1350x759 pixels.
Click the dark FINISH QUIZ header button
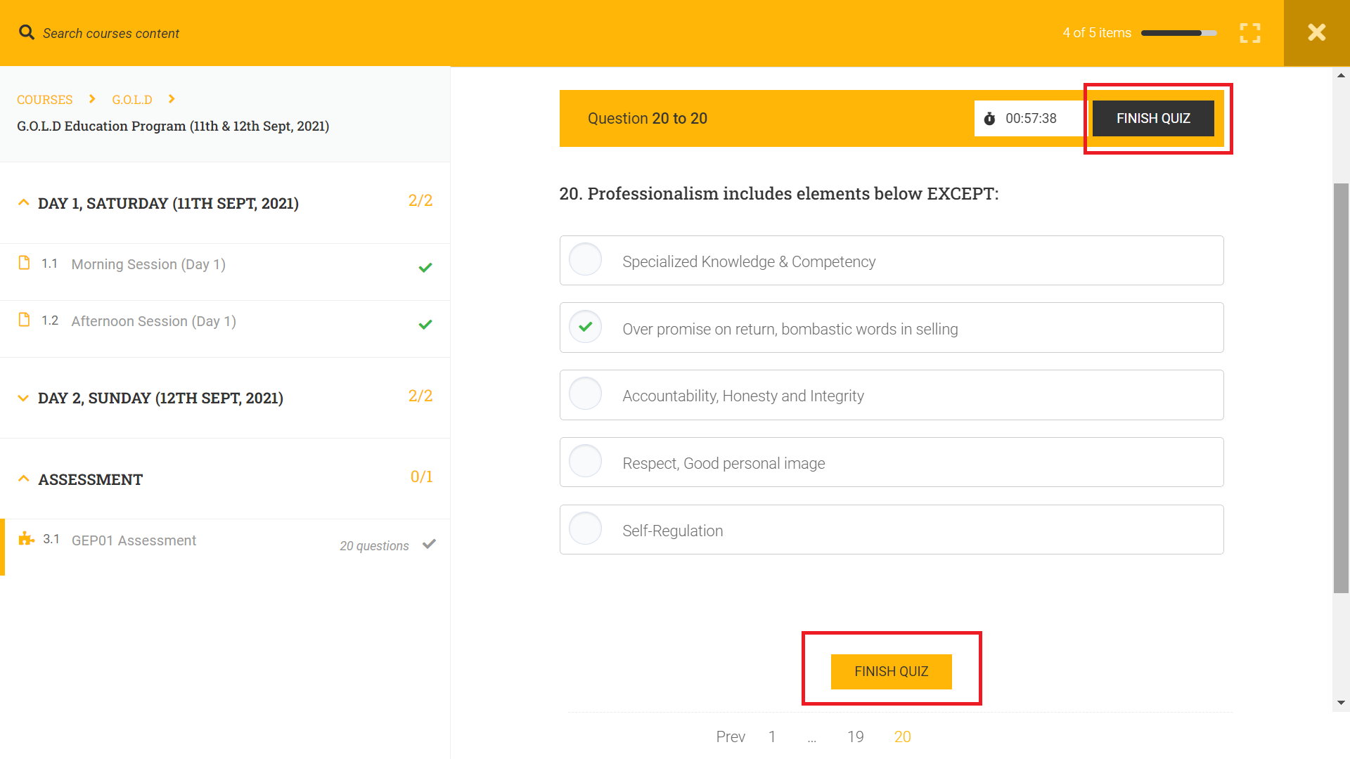coord(1152,118)
